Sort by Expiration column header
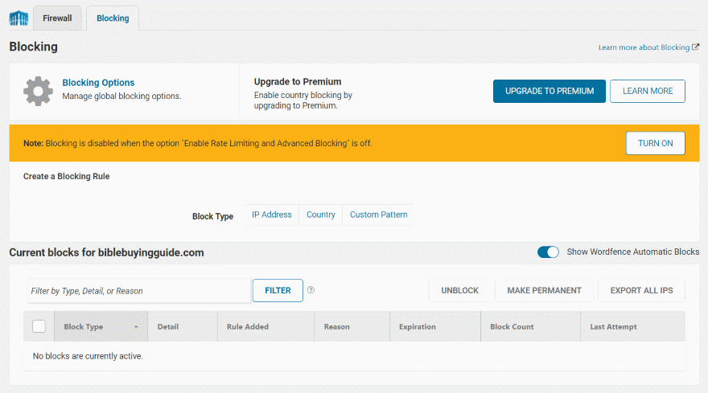This screenshot has height=393, width=708. pyautogui.click(x=417, y=327)
